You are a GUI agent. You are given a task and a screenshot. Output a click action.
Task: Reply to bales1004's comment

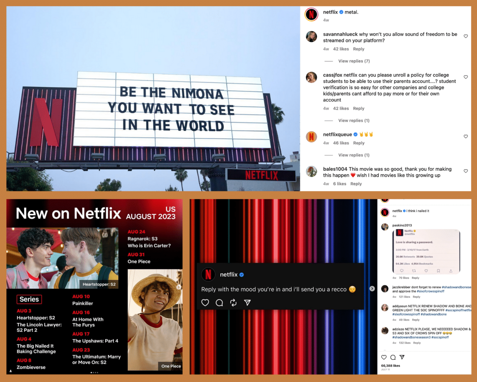(356, 184)
